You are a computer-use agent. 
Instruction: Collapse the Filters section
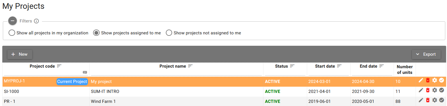coord(13,21)
